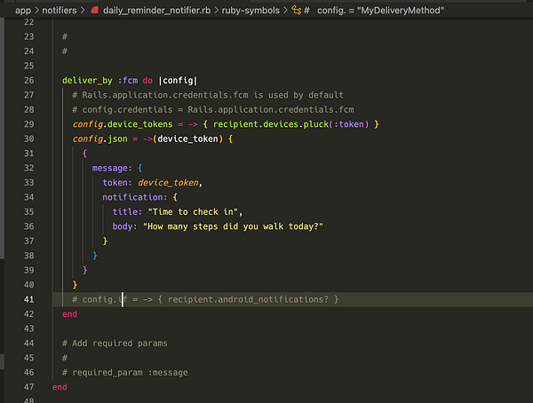Click line number 26 in gutter
Viewport: 533px width, 403px height.
tap(29, 81)
